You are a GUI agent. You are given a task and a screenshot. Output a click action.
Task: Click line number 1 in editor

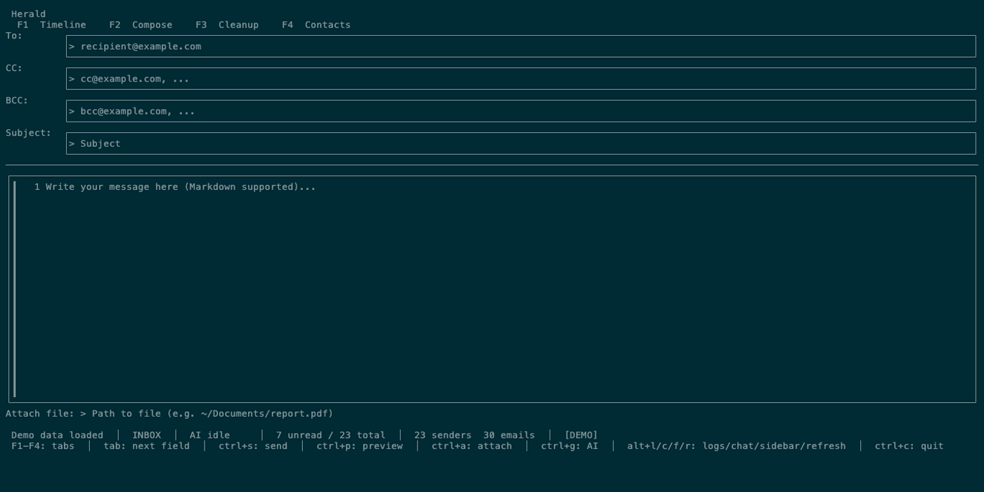point(37,187)
